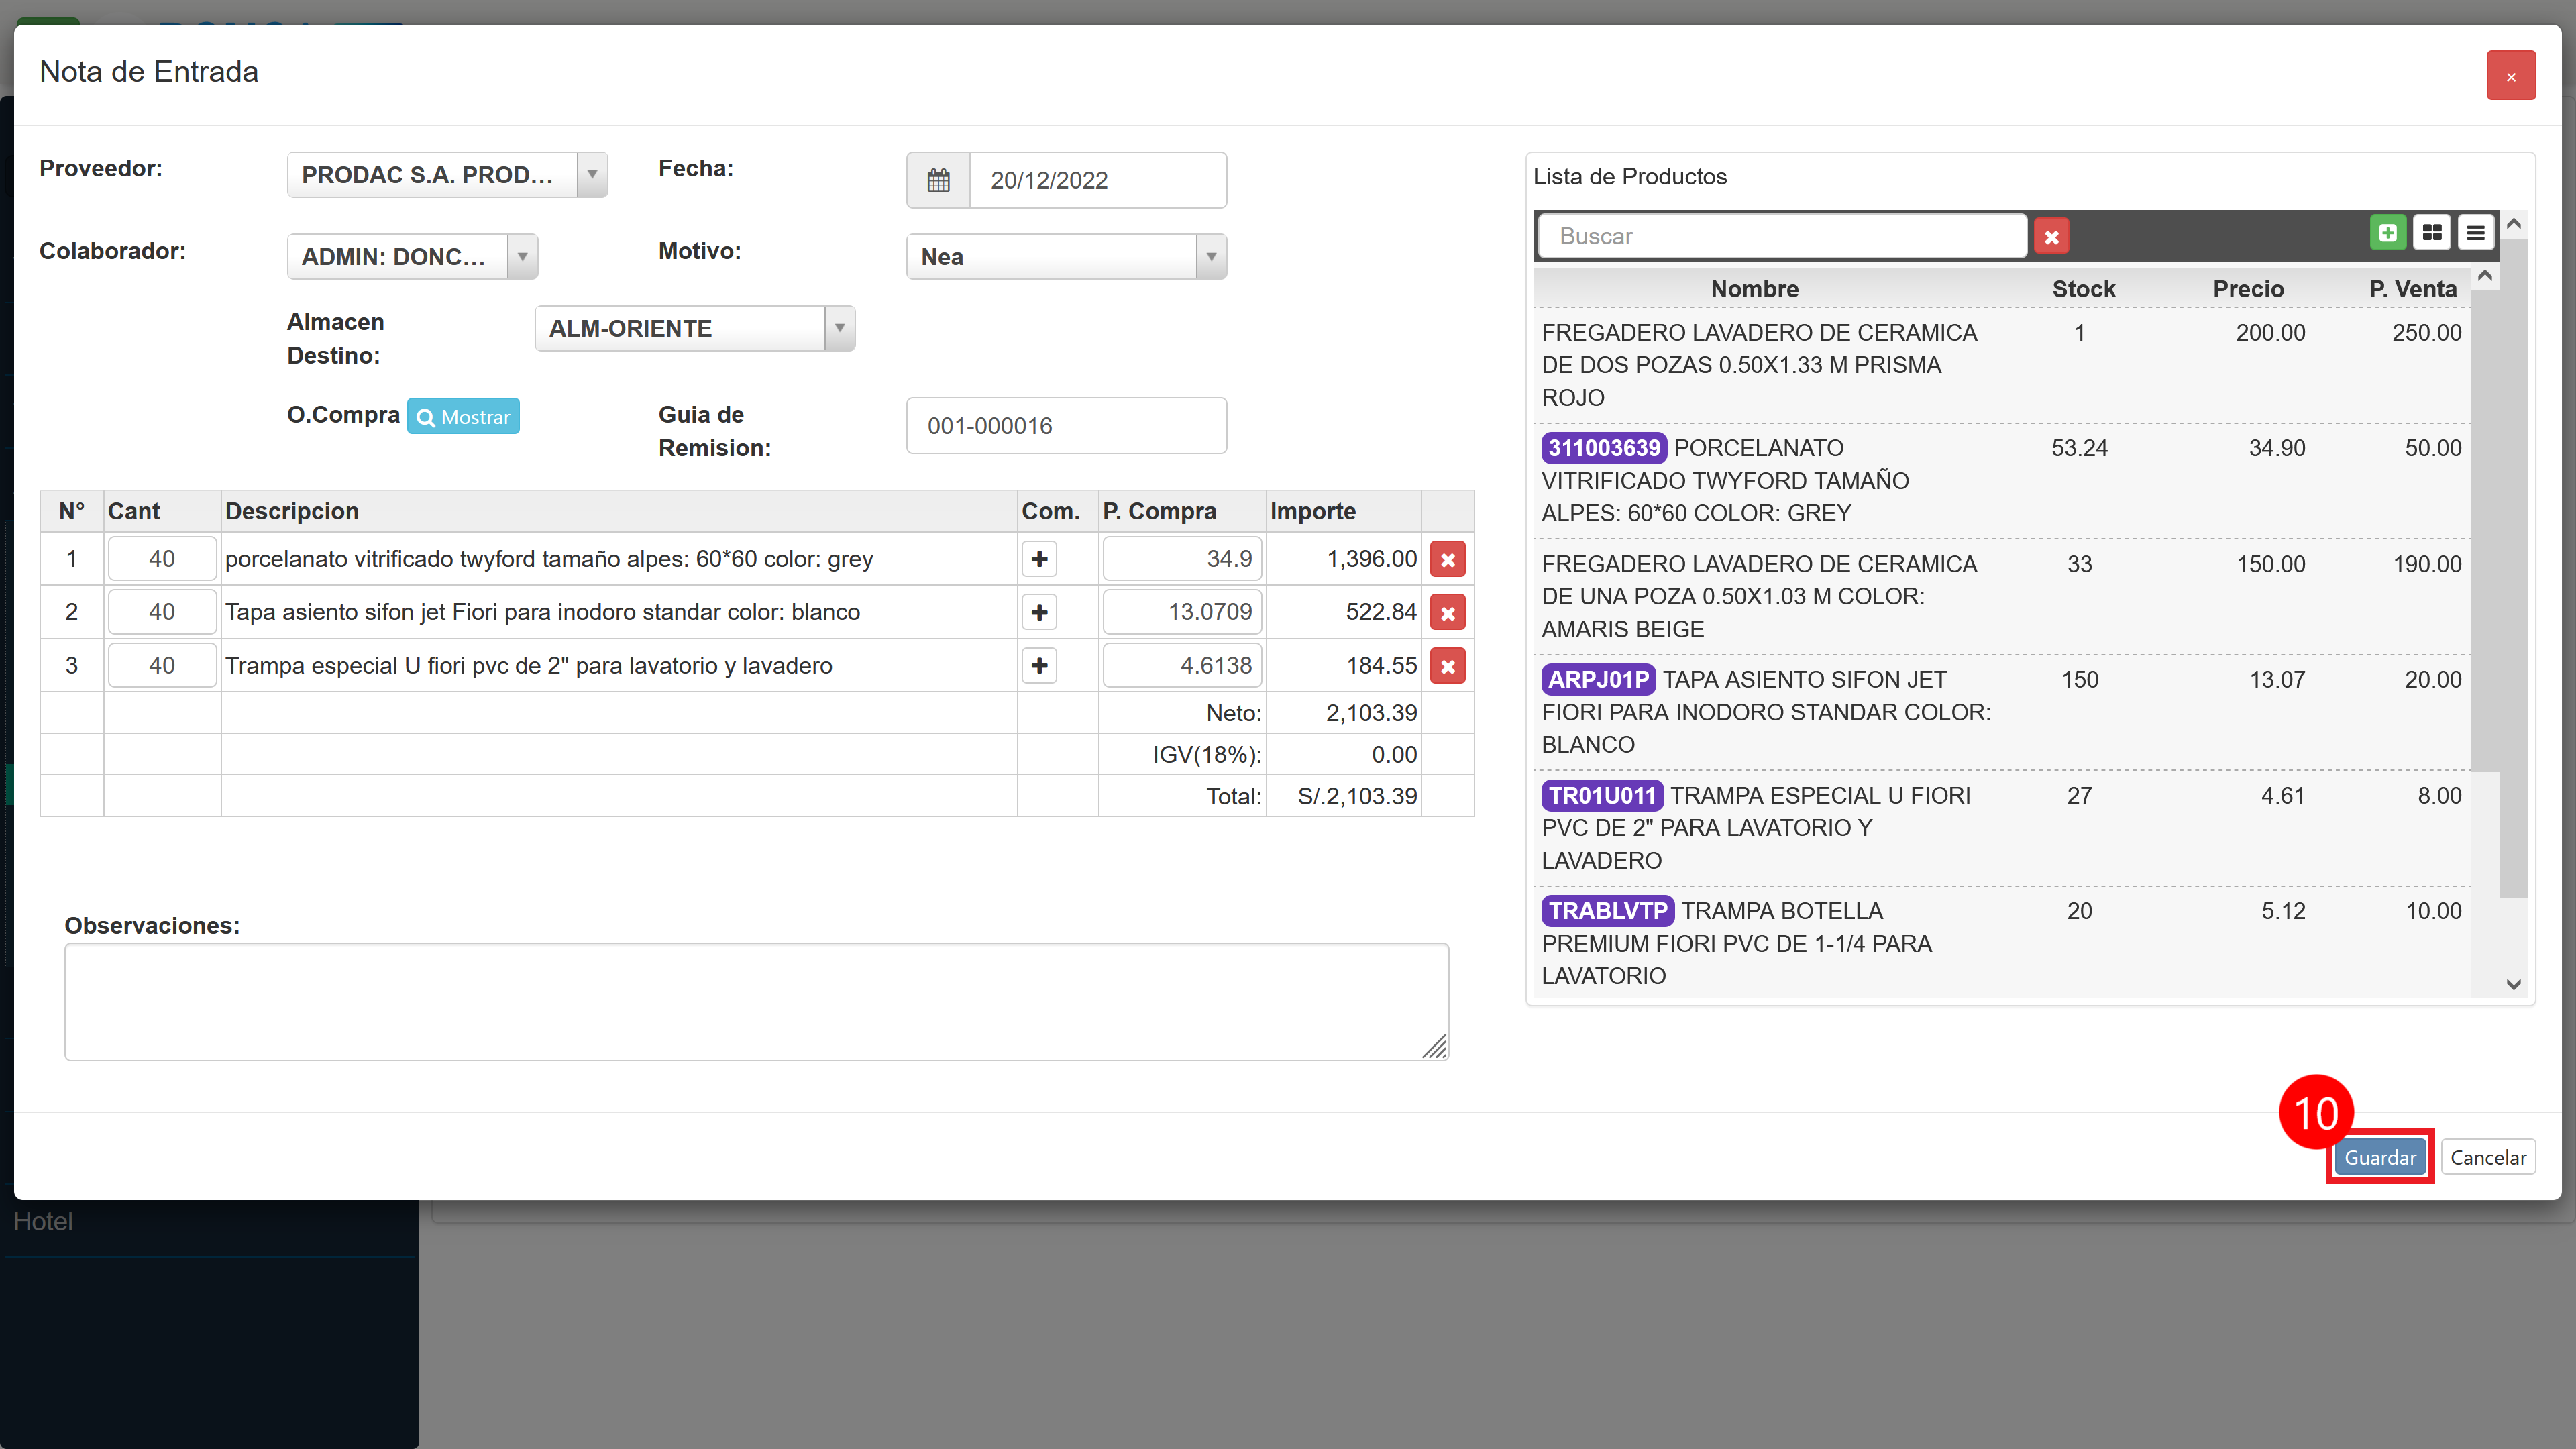Image resolution: width=2576 pixels, height=1449 pixels.
Task: Edit purchase price 4.6138 field
Action: 1182,666
